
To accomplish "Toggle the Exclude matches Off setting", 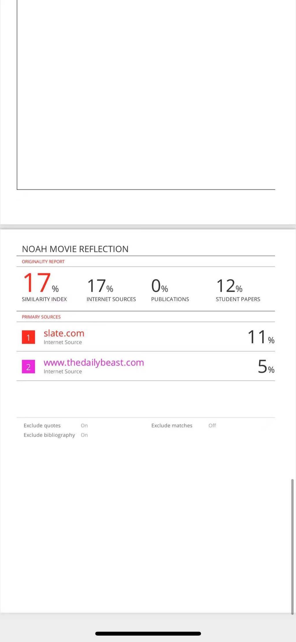I will point(212,425).
